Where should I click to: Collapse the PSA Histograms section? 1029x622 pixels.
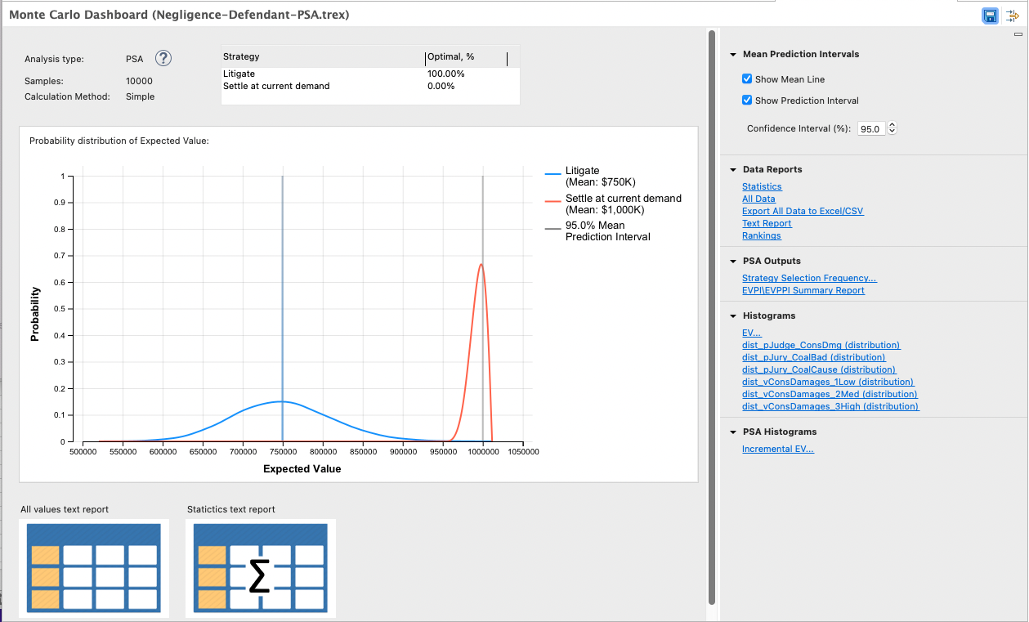[734, 432]
